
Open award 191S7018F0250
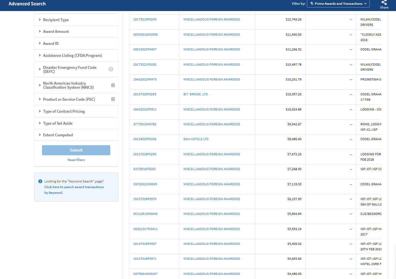coord(145,154)
